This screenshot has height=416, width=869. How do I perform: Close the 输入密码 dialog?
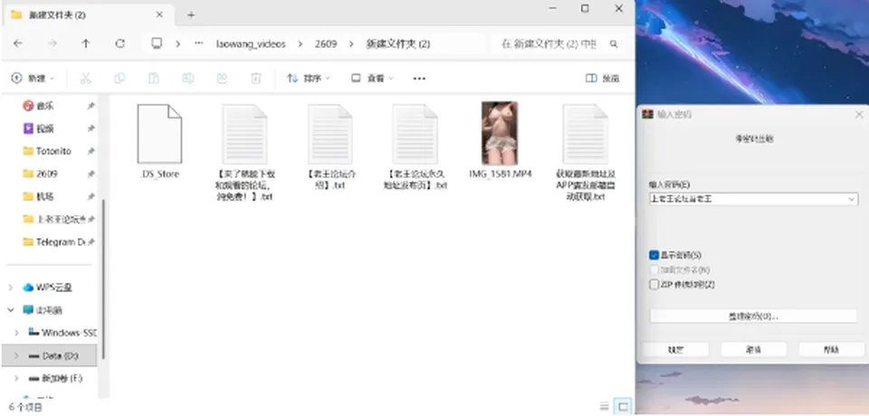[859, 115]
